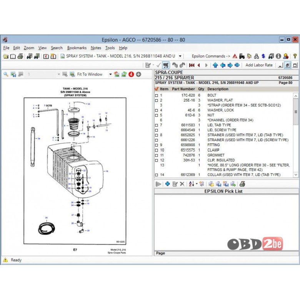Check the box for item 10 CLAMP
Image resolution: width=300 pixels, height=300 pixels.
pyautogui.click(x=157, y=150)
